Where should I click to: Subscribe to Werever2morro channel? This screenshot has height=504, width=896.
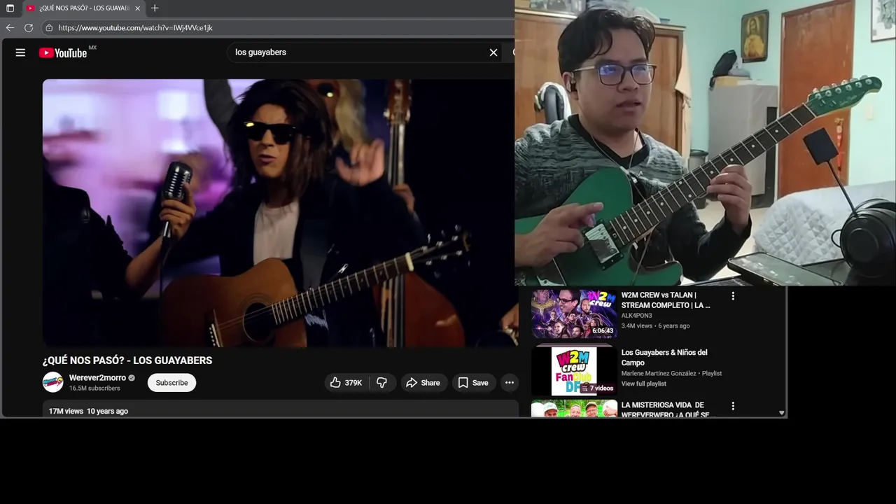(171, 383)
